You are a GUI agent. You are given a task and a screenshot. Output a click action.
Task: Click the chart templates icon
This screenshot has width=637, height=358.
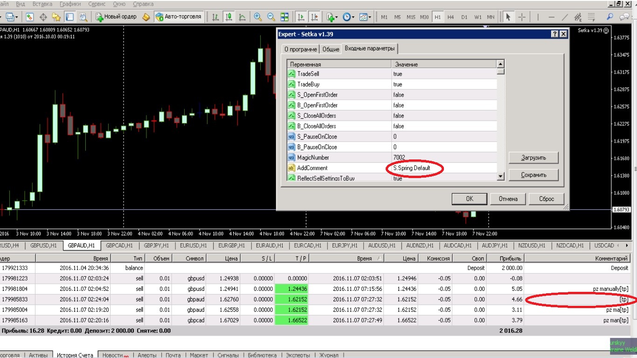click(363, 17)
